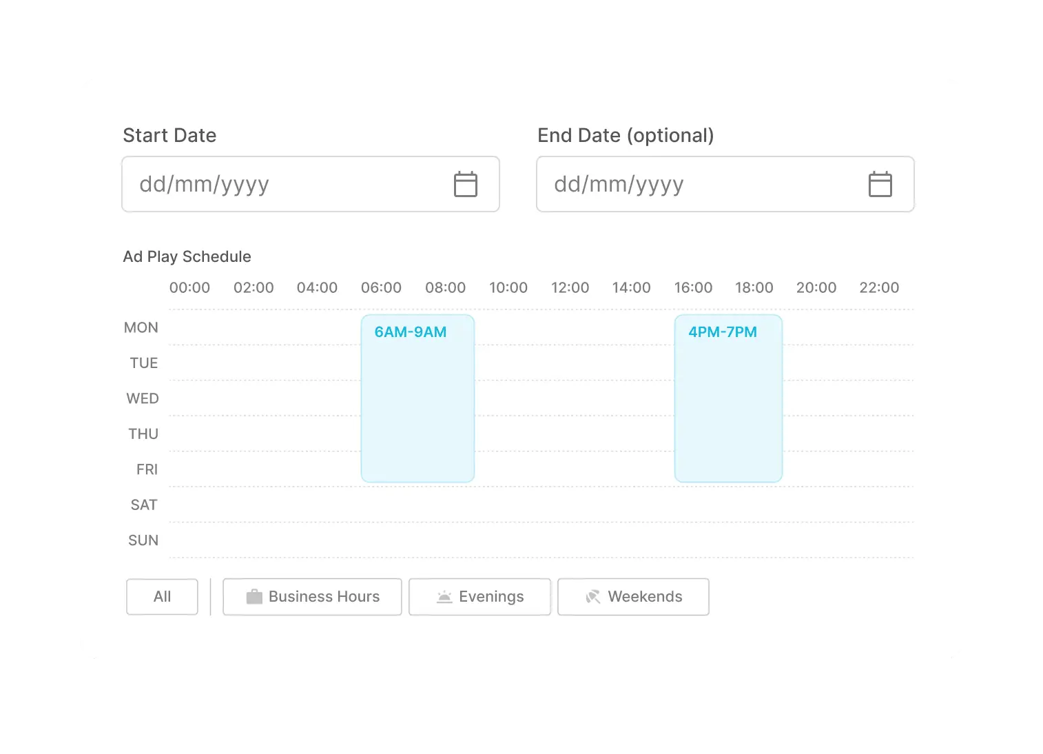Select the All schedule preset
The width and height of the screenshot is (1043, 754).
[x=162, y=596]
